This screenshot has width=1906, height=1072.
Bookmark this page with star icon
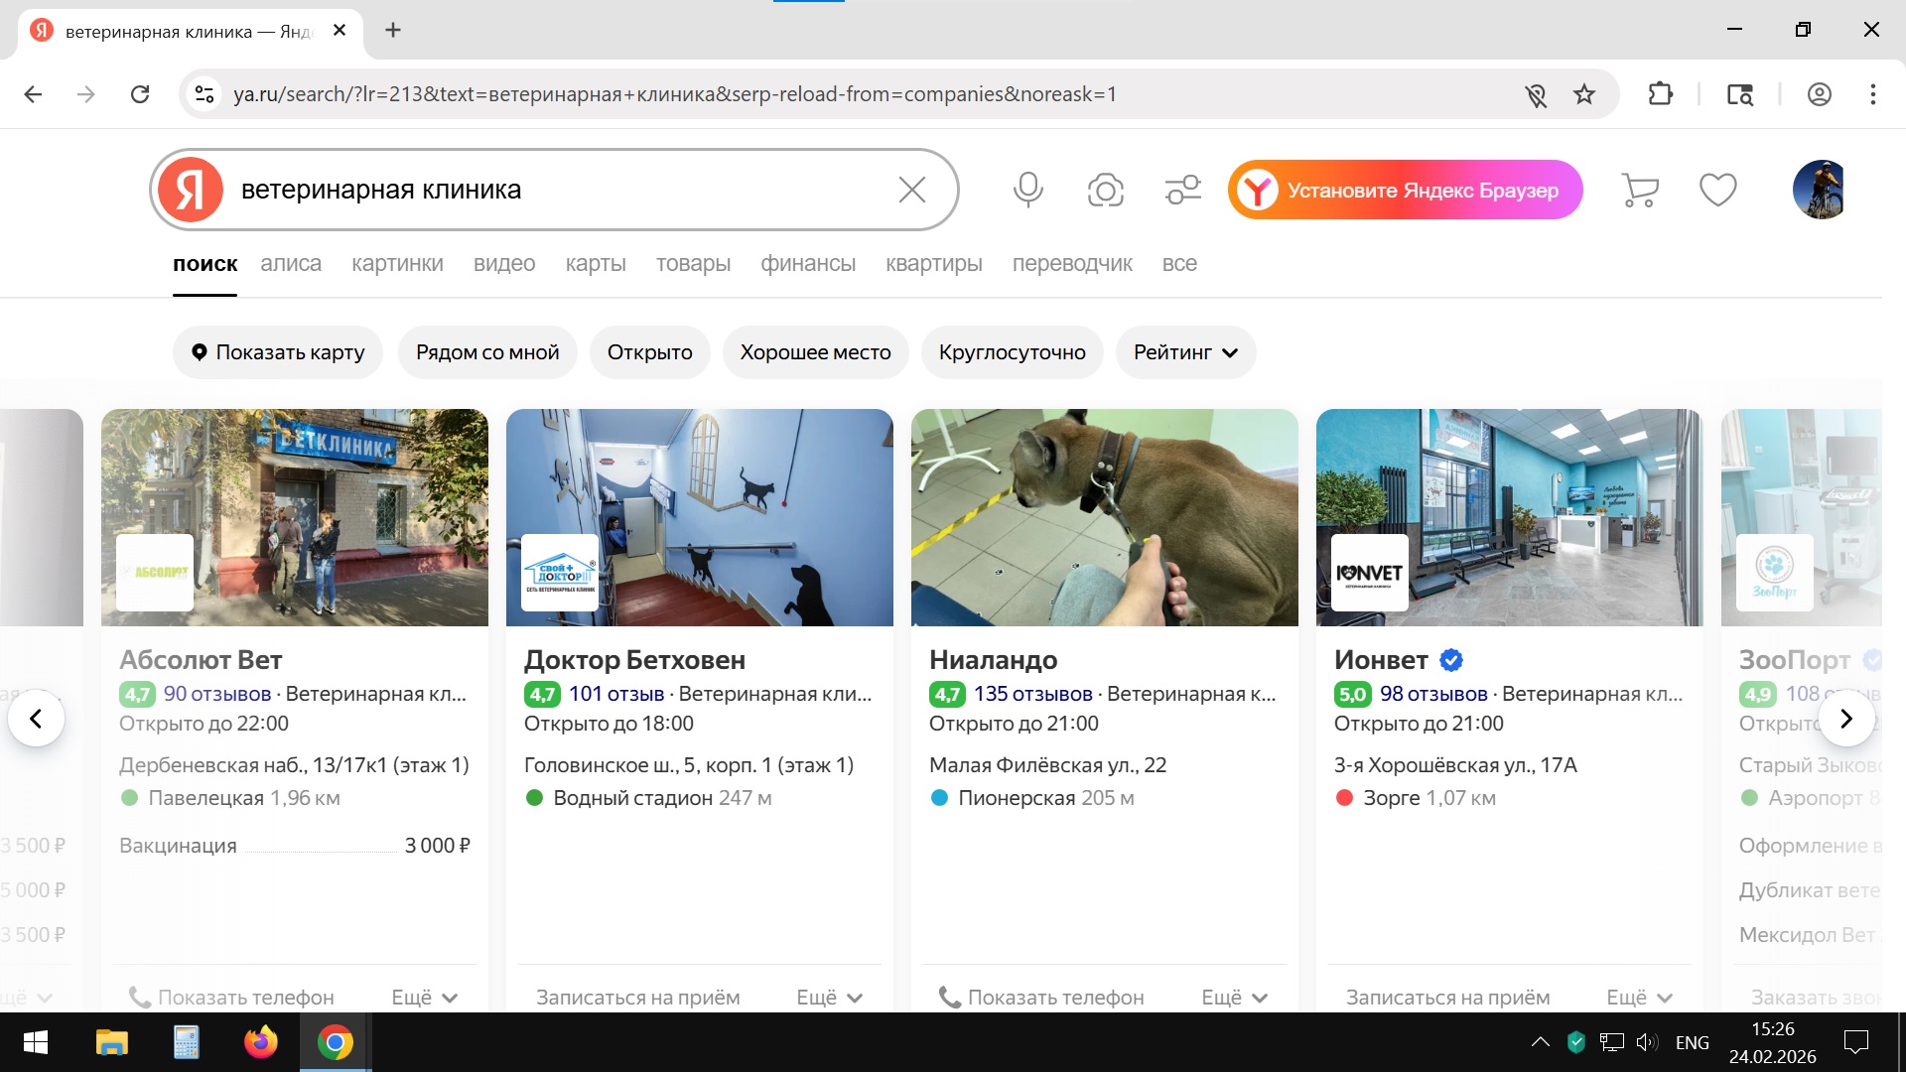pos(1584,94)
